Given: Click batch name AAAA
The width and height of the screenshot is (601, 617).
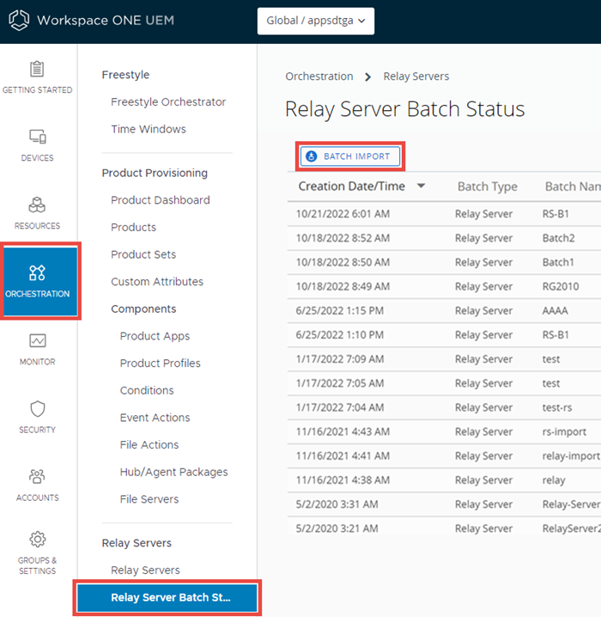Looking at the screenshot, I should coord(555,311).
